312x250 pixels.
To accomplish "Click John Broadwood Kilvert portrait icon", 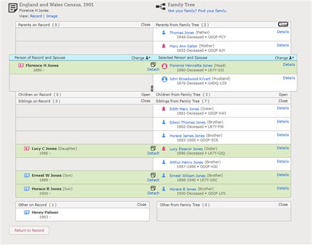I will [x=165, y=79].
